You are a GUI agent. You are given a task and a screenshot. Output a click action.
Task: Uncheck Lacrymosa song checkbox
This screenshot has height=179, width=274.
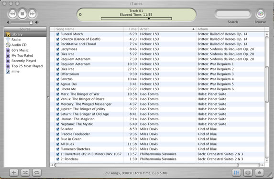point(58,49)
